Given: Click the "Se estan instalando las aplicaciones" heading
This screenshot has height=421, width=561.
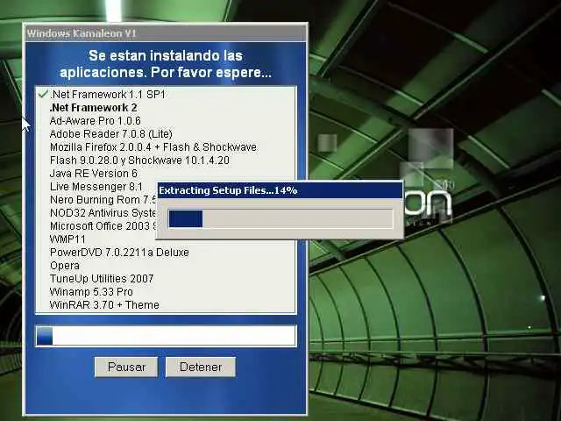Looking at the screenshot, I should [166, 64].
